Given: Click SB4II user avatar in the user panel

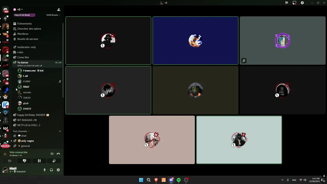Looking at the screenshot, I should [x=5, y=170].
